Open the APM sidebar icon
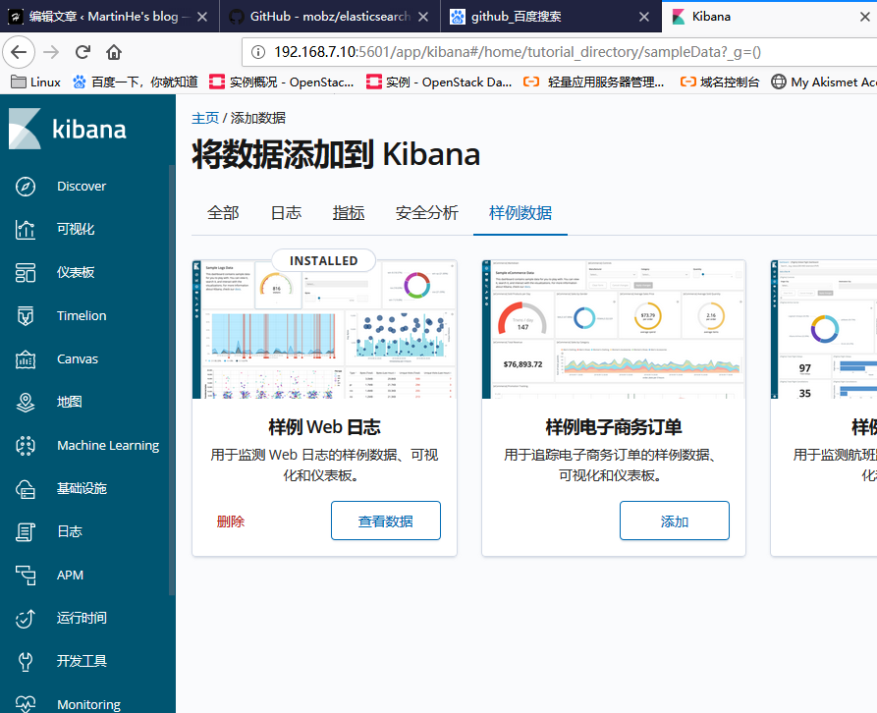The width and height of the screenshot is (877, 713). tap(27, 576)
